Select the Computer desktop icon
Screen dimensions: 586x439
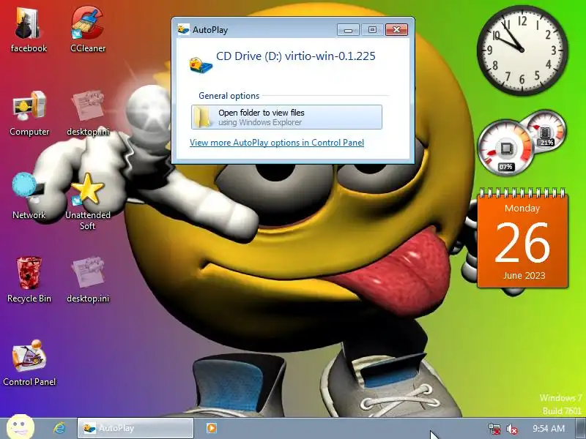[29, 113]
